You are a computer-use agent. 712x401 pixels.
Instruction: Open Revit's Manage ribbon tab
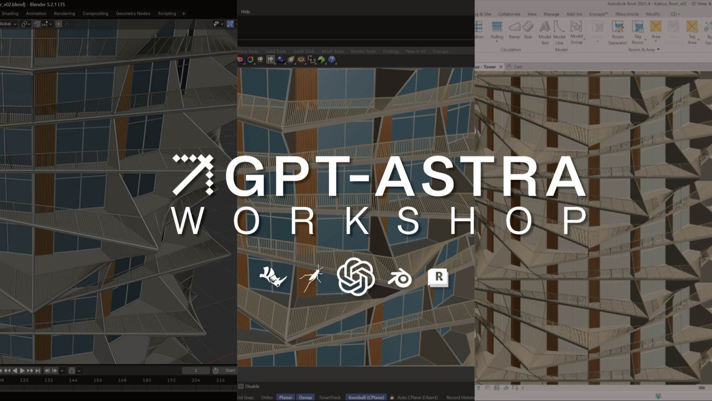(x=551, y=14)
